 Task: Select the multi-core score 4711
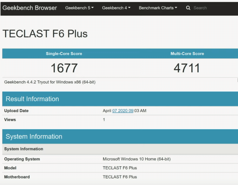(187, 68)
